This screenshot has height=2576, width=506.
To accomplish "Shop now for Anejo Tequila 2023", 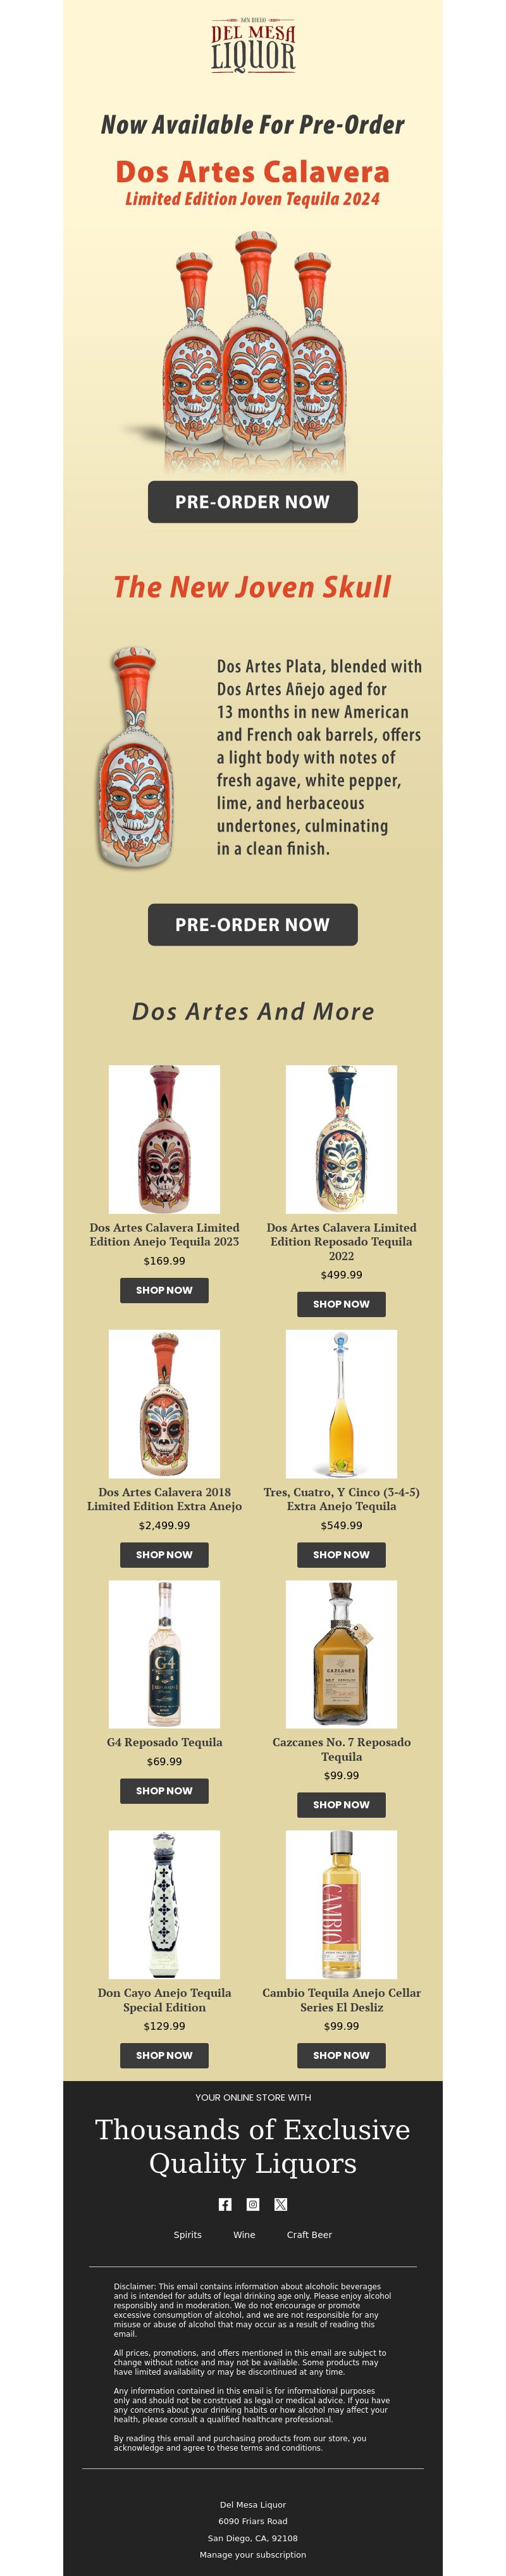I will 164,1290.
